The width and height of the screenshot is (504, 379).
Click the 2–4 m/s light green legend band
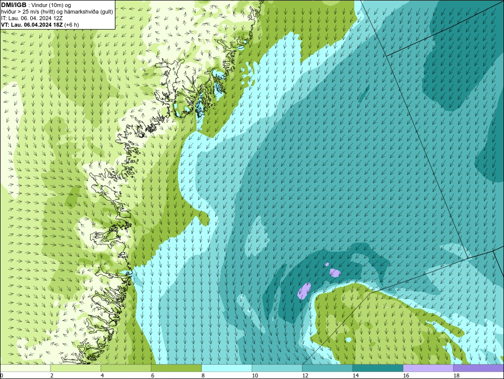click(76, 368)
